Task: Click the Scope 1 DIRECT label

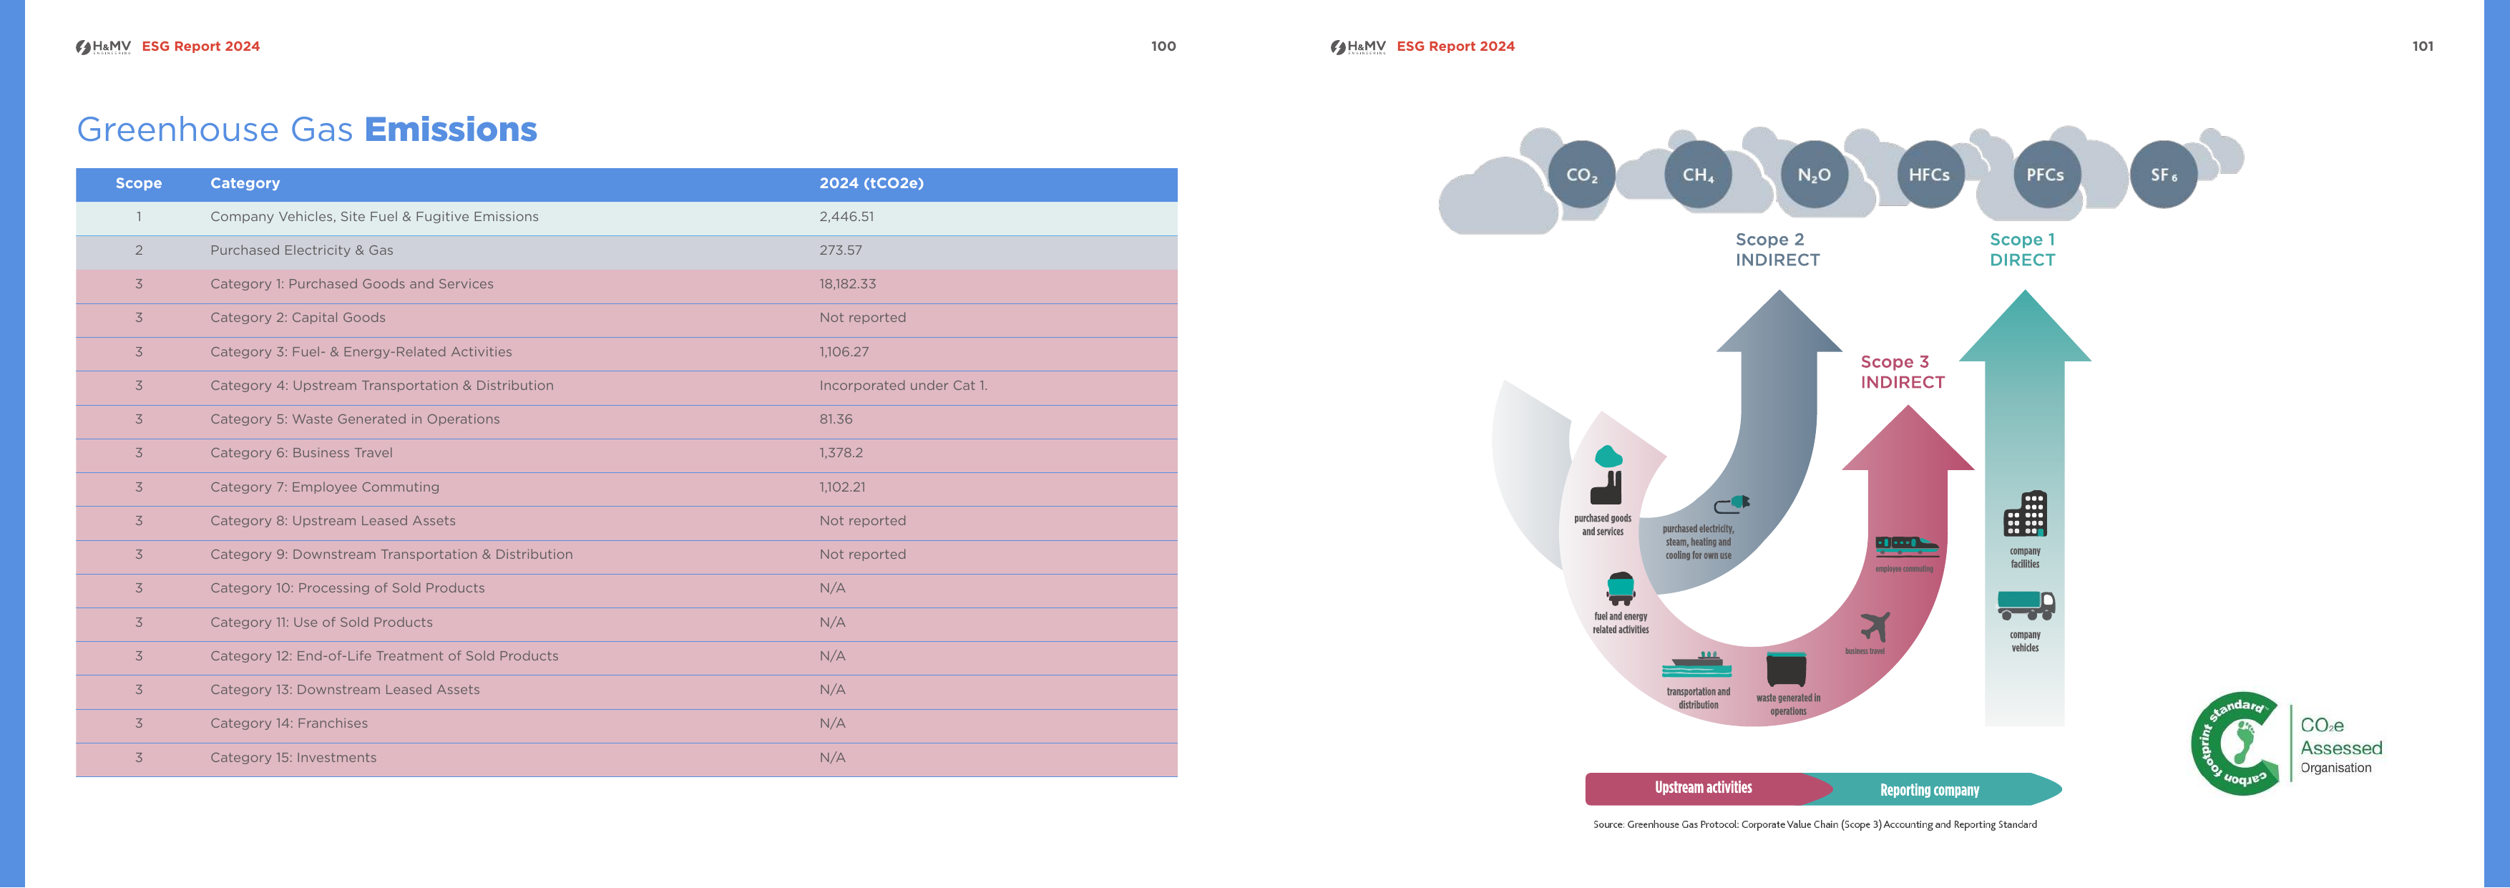Action: (x=2023, y=250)
